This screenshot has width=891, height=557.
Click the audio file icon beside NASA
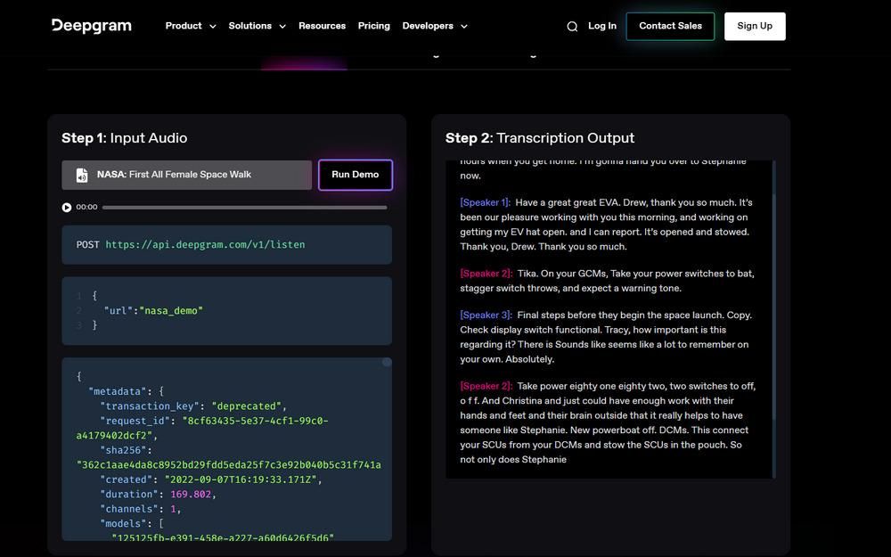pos(82,175)
